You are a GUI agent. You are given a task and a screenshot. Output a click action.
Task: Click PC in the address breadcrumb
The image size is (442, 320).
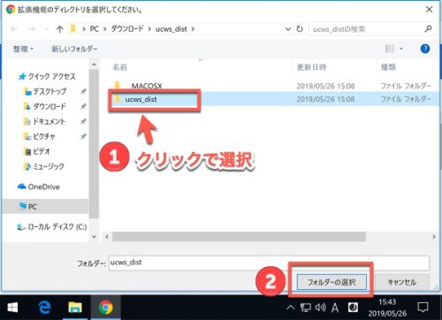(95, 29)
